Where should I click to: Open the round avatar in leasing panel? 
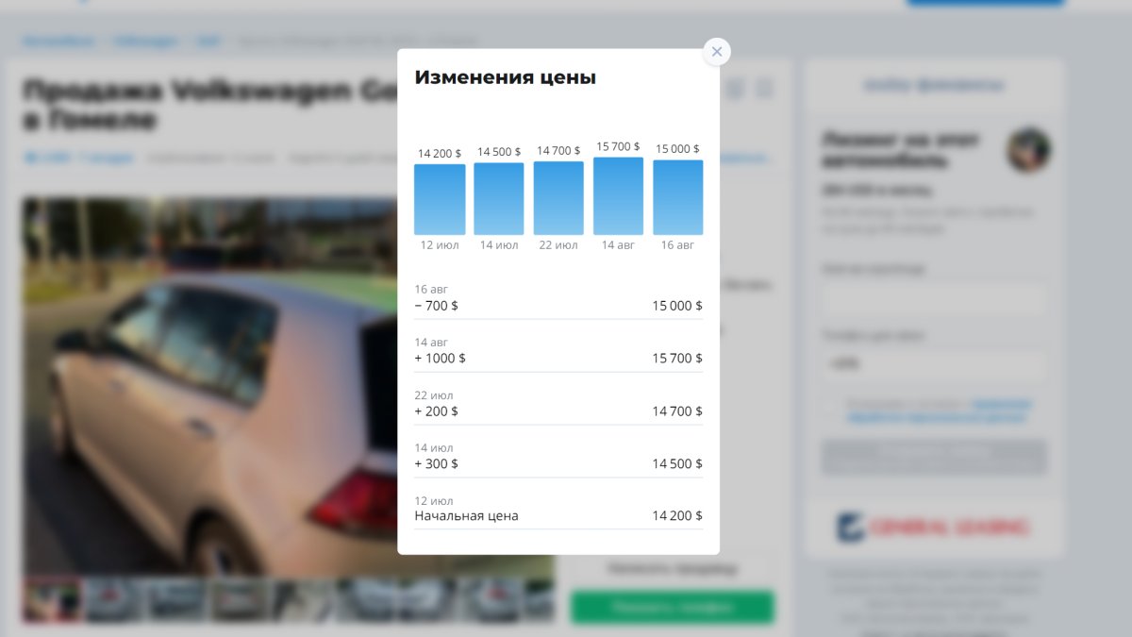(x=1028, y=150)
